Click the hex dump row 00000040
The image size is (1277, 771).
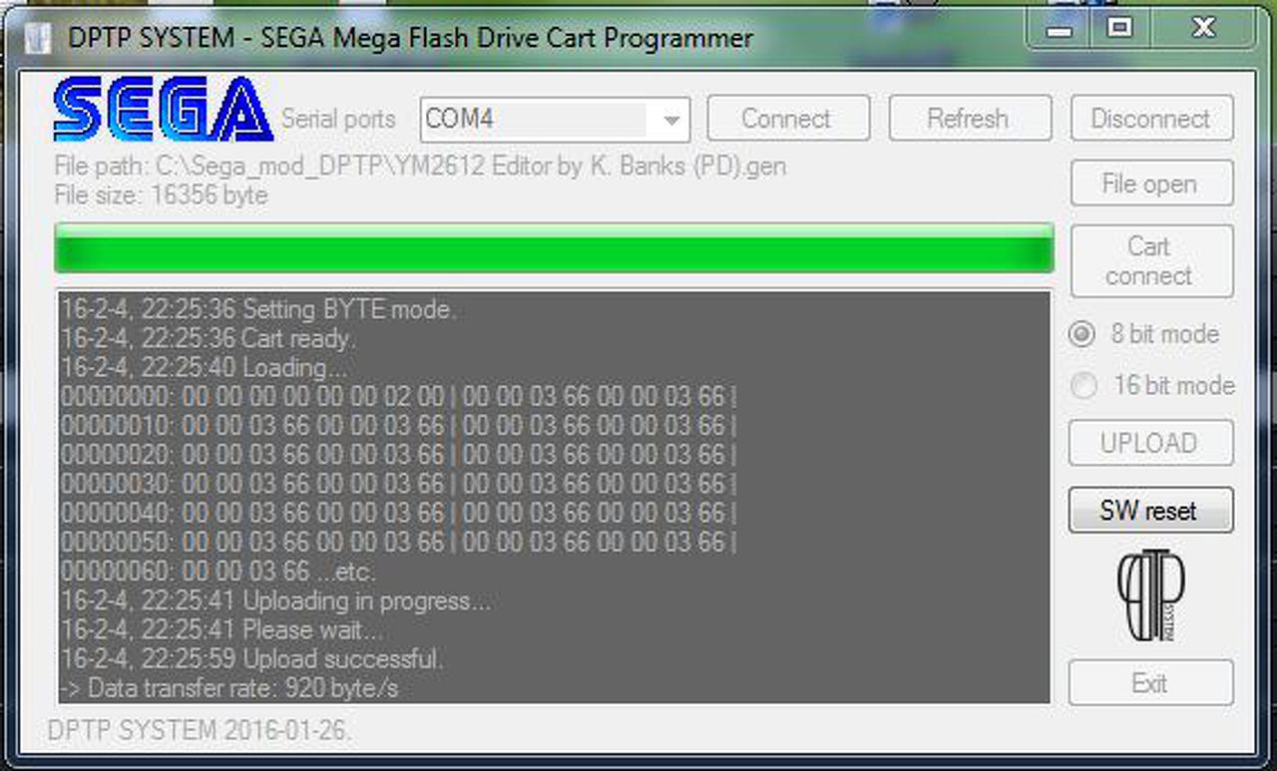(x=399, y=513)
